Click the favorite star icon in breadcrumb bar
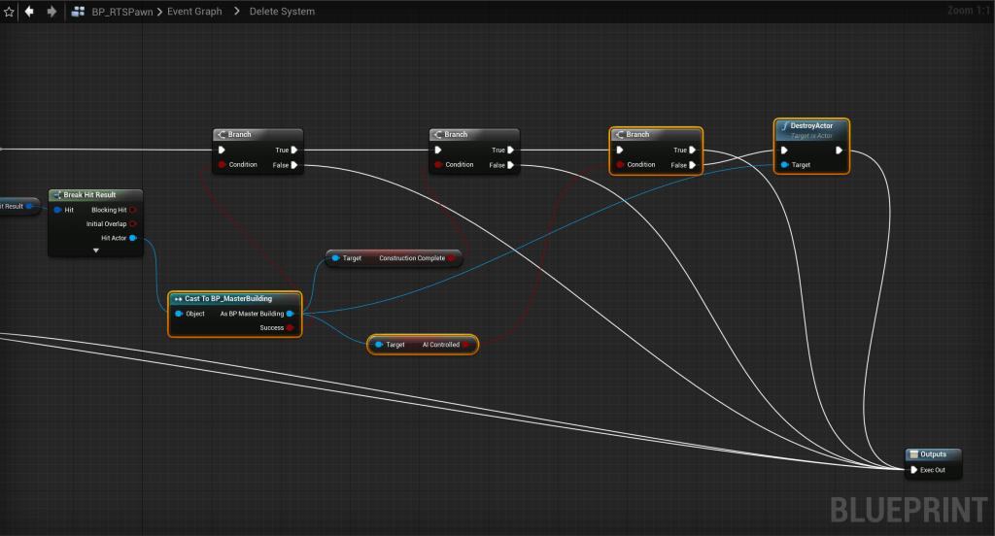Image resolution: width=995 pixels, height=536 pixels. 9,12
